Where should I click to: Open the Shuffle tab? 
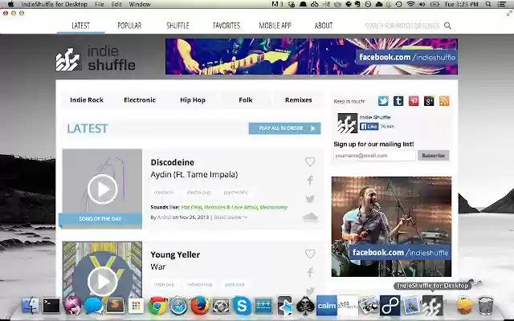177,26
